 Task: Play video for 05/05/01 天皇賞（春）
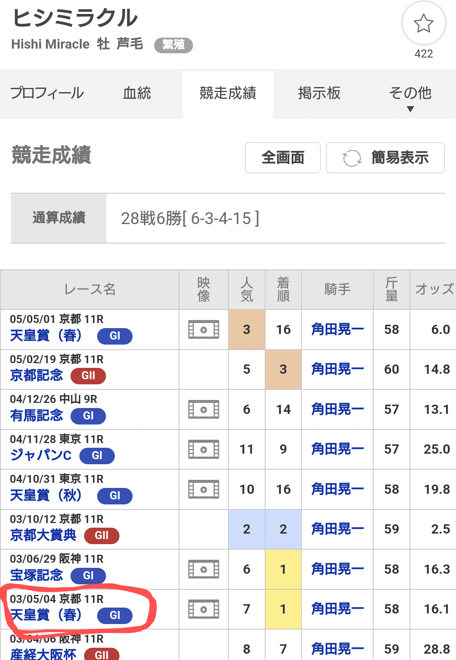(204, 329)
